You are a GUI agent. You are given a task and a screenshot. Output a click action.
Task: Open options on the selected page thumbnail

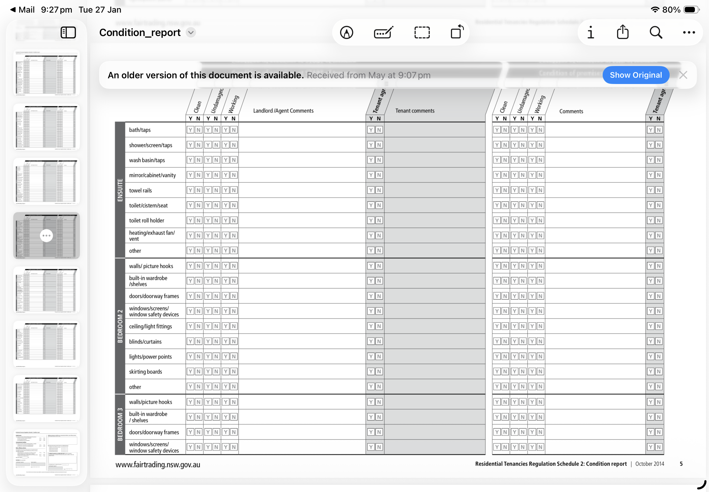pos(47,236)
